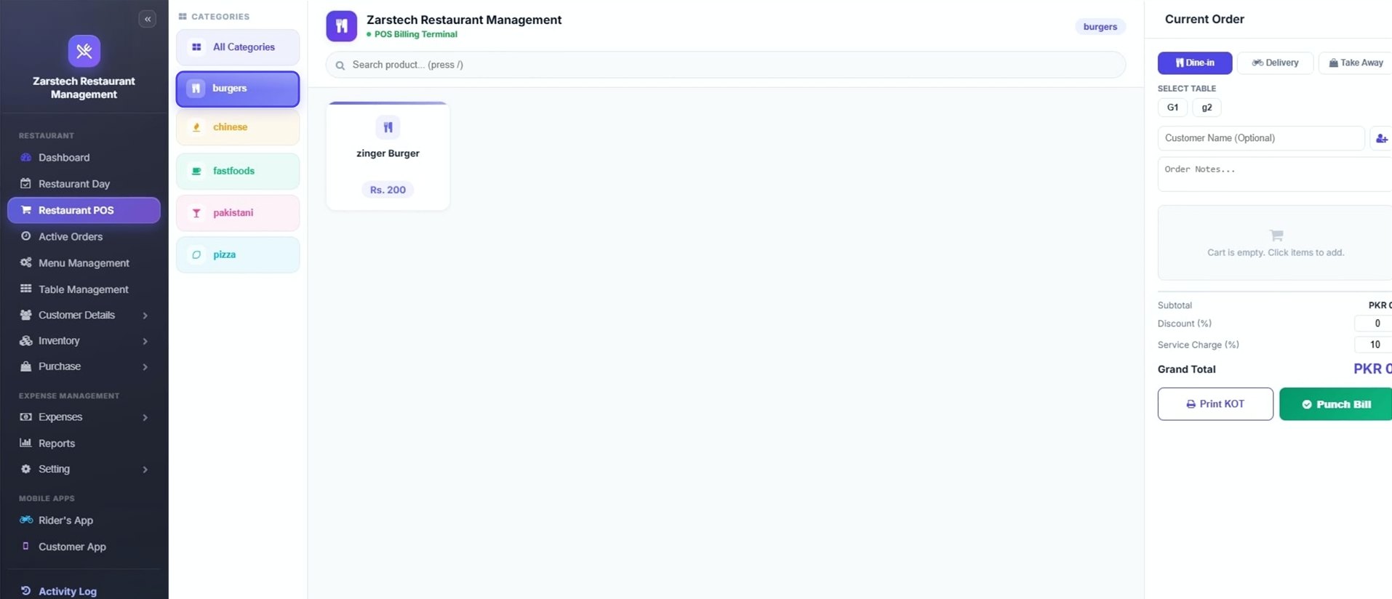
Task: Click the Print KOT button
Action: click(1215, 404)
